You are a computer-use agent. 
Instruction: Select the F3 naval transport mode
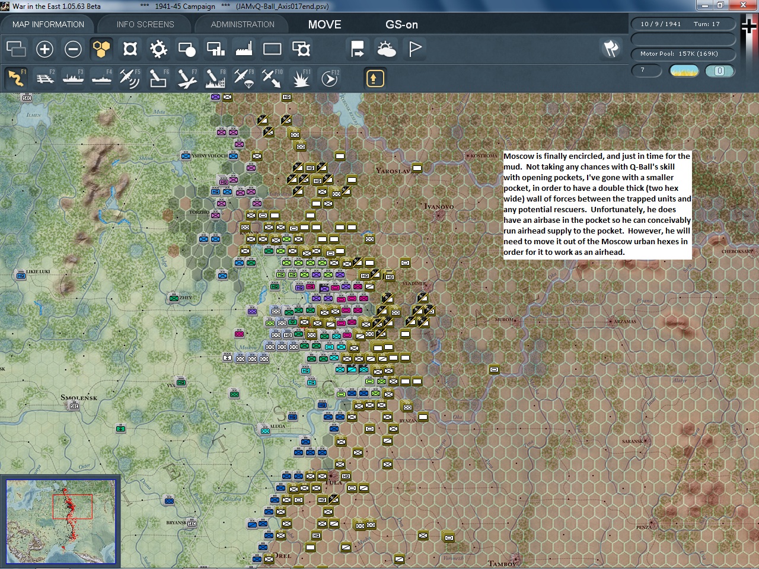[x=73, y=78]
